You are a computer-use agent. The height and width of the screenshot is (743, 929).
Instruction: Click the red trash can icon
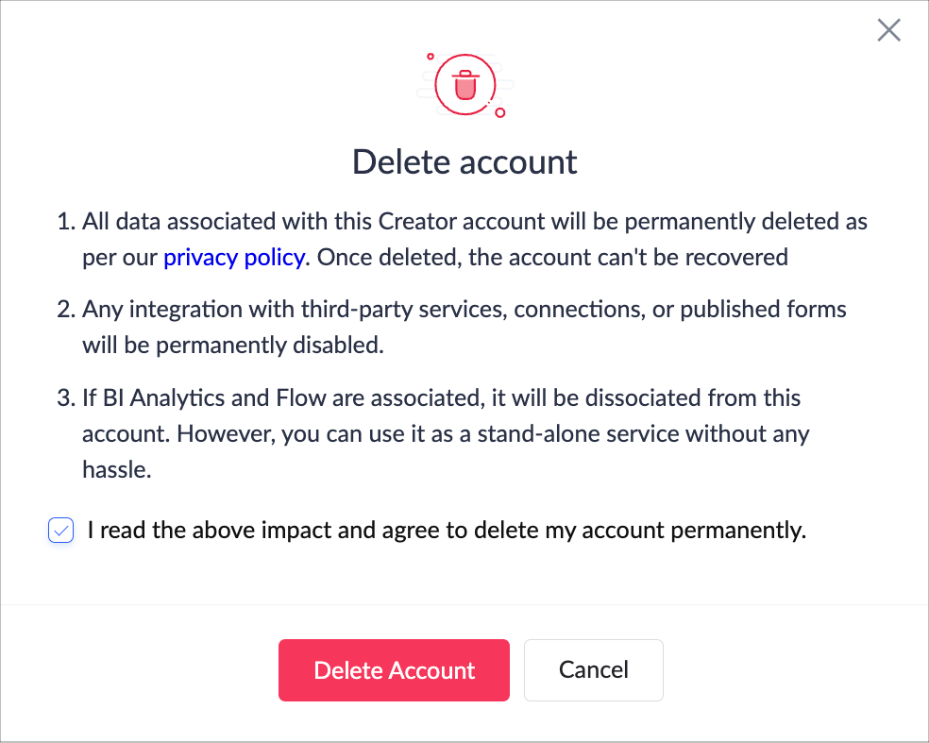pyautogui.click(x=464, y=85)
